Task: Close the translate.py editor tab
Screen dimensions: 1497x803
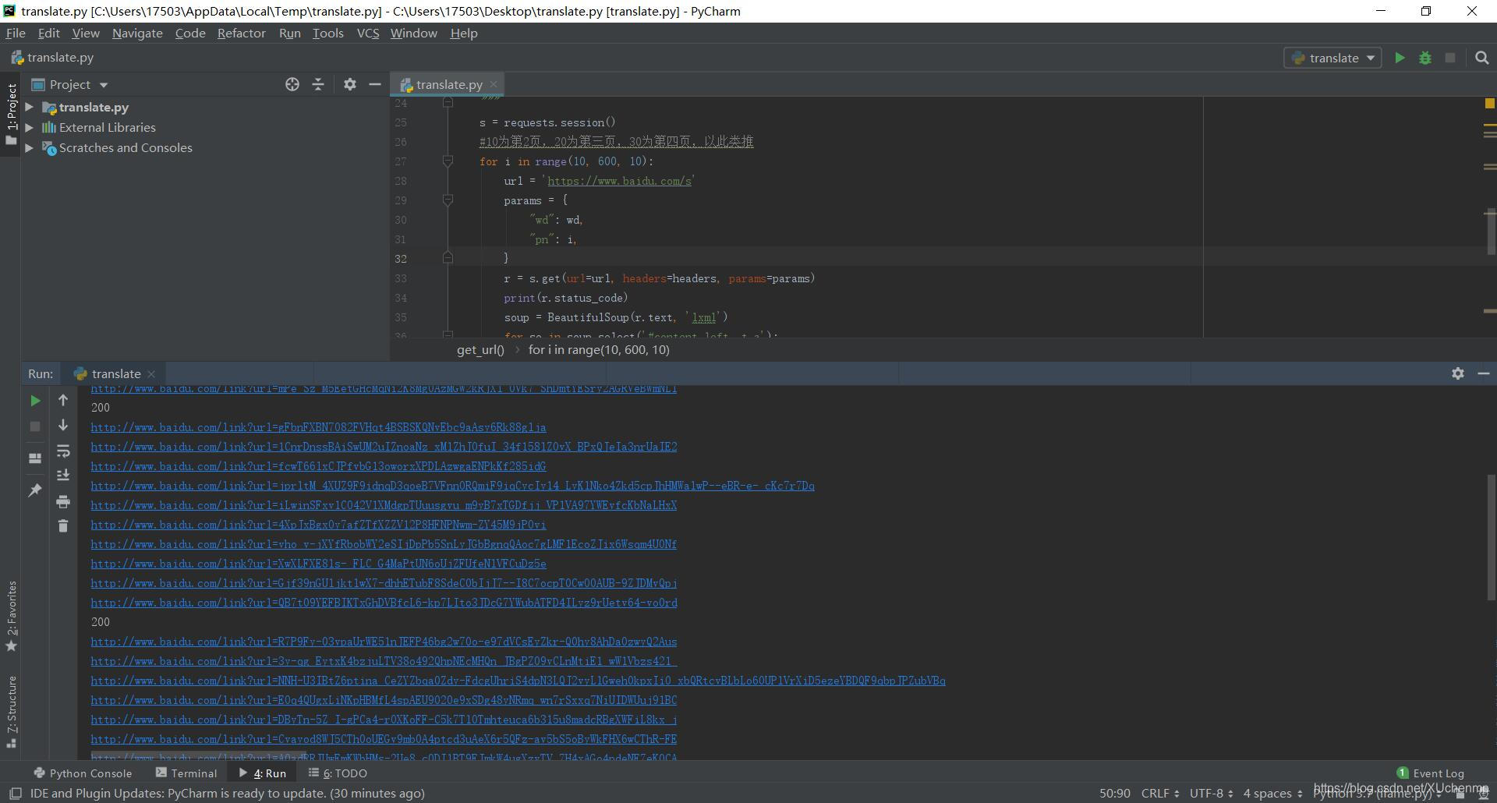Action: pos(494,84)
